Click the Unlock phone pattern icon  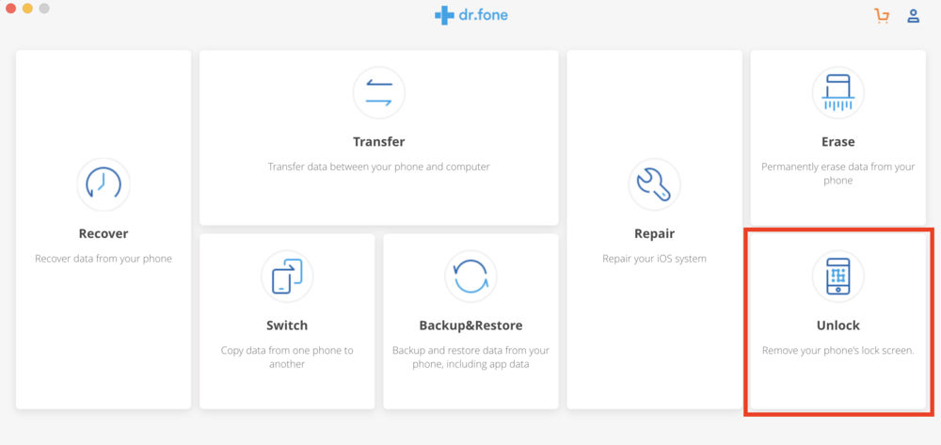pyautogui.click(x=837, y=276)
